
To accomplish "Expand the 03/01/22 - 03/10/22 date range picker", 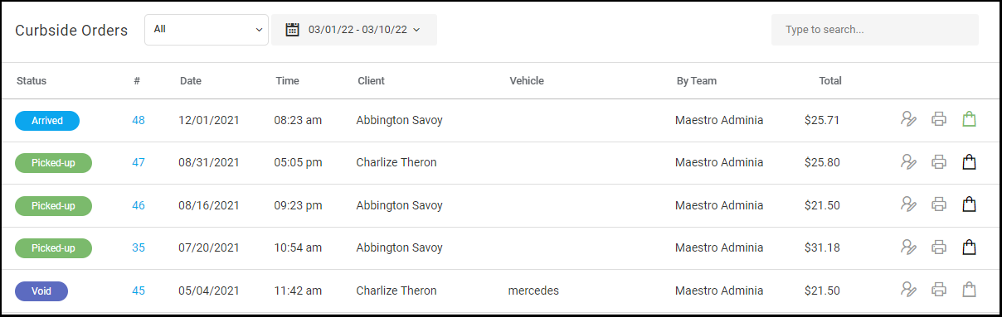I will [x=354, y=30].
